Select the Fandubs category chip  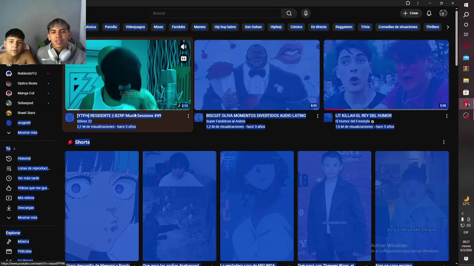[x=178, y=27]
